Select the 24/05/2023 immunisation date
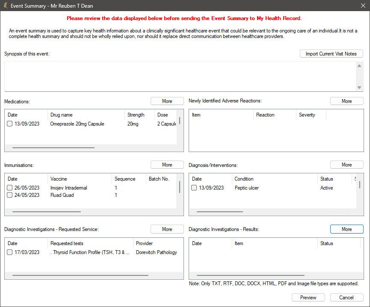The height and width of the screenshot is (307, 370). pos(27,195)
